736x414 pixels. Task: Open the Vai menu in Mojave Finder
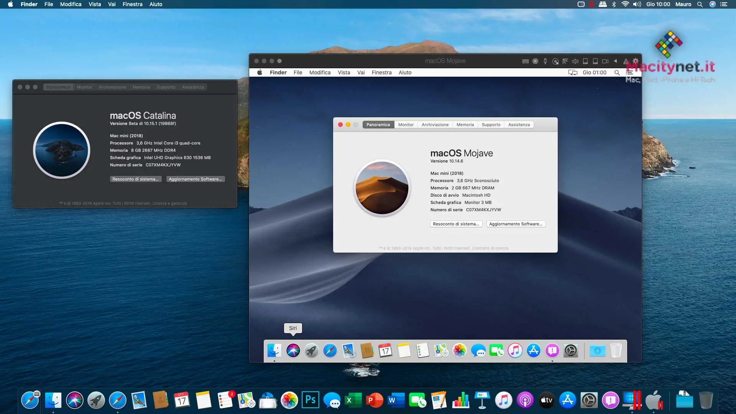361,72
